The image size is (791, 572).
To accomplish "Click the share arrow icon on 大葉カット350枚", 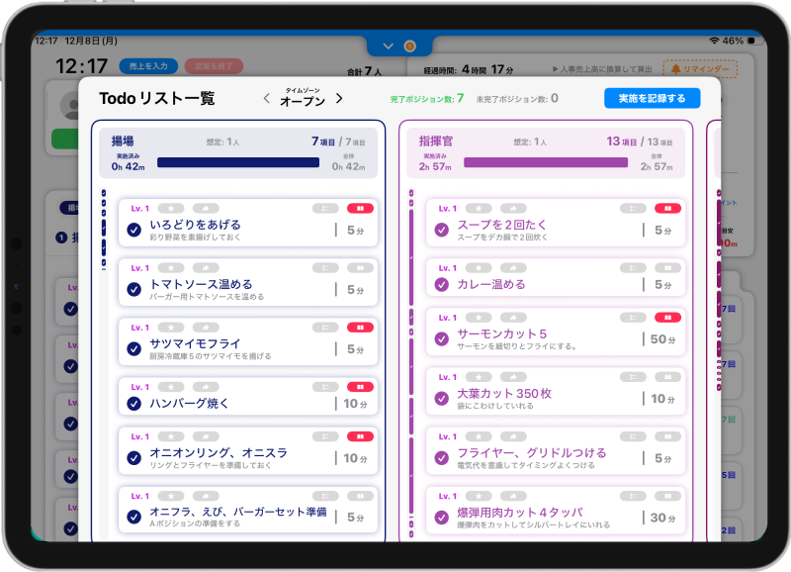I will click(x=511, y=377).
